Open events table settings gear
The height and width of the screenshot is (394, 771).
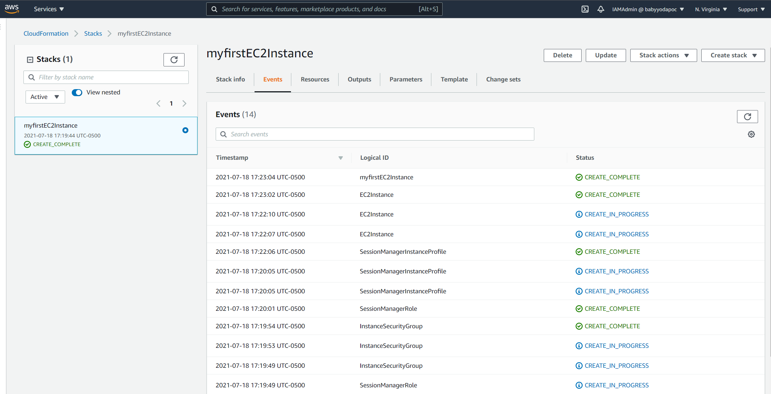(751, 134)
